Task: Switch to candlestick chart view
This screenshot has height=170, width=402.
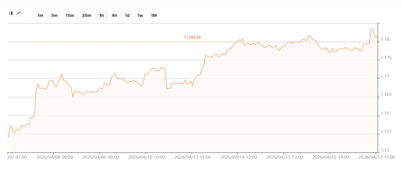Action: point(11,13)
